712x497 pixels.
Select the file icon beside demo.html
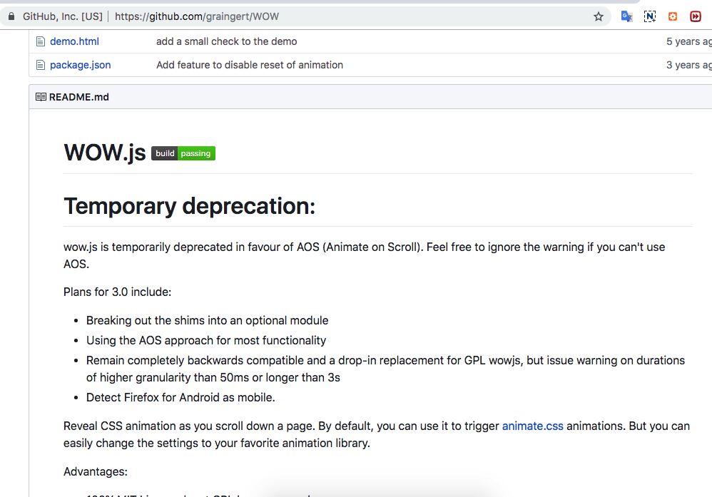[x=41, y=41]
